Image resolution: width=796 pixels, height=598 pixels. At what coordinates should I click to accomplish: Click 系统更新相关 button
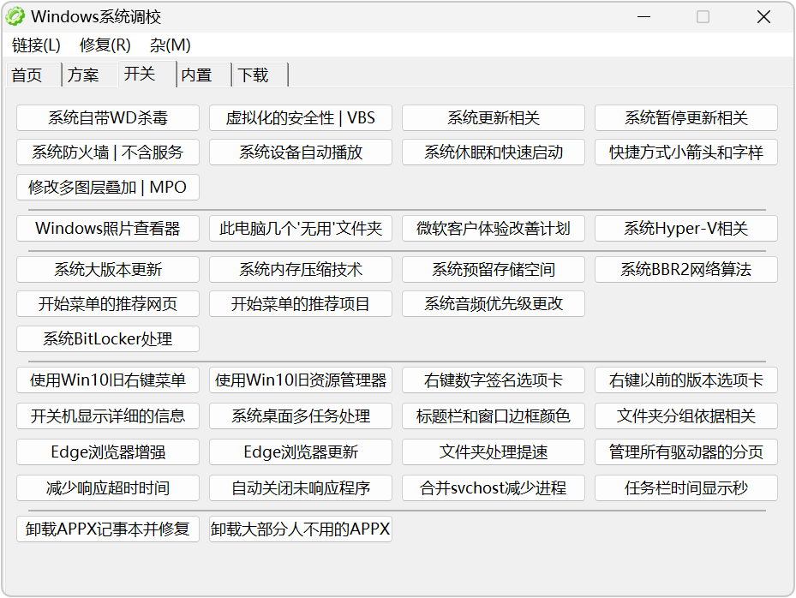[494, 117]
